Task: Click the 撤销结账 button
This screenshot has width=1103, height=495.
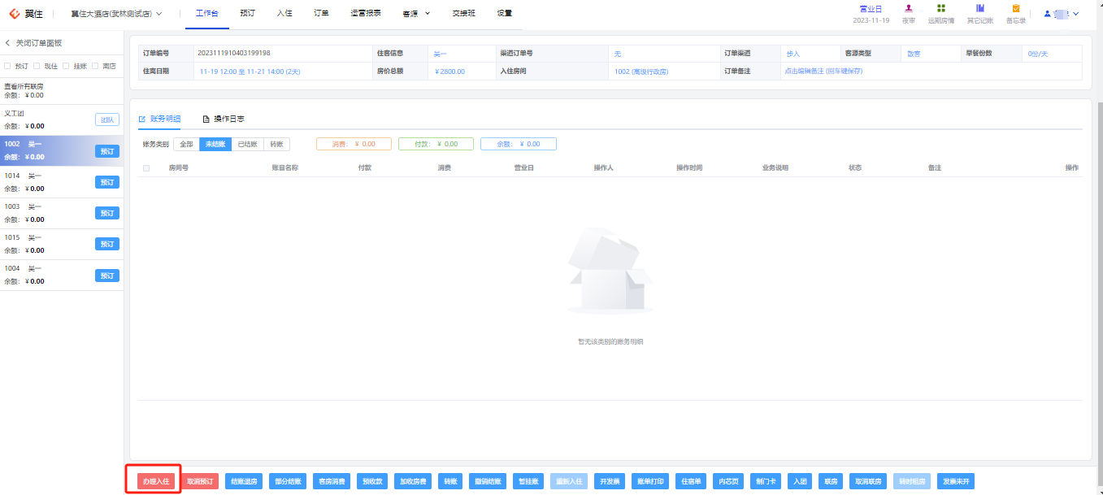Action: pyautogui.click(x=488, y=481)
